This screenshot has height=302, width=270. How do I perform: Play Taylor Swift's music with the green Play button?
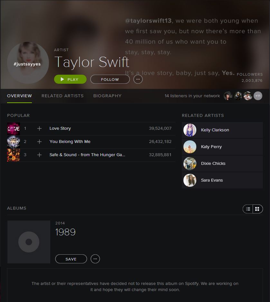coord(70,79)
